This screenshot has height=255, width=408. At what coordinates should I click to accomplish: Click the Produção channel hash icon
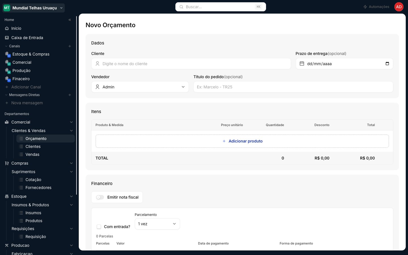coord(7,71)
